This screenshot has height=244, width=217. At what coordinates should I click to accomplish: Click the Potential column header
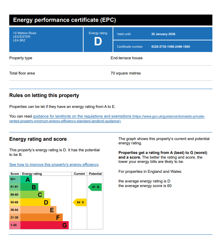[x=95, y=174]
